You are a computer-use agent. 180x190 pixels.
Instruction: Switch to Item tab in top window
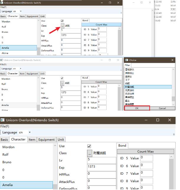coord(22,16)
